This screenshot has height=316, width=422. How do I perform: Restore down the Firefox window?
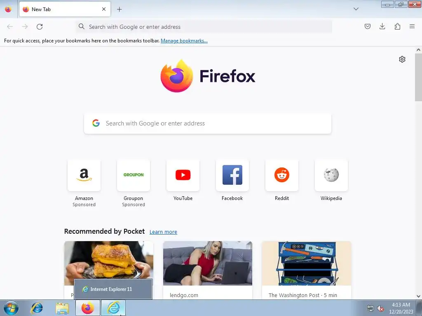tap(401, 5)
